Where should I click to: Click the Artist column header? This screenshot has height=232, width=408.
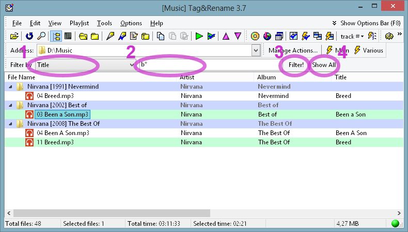215,77
